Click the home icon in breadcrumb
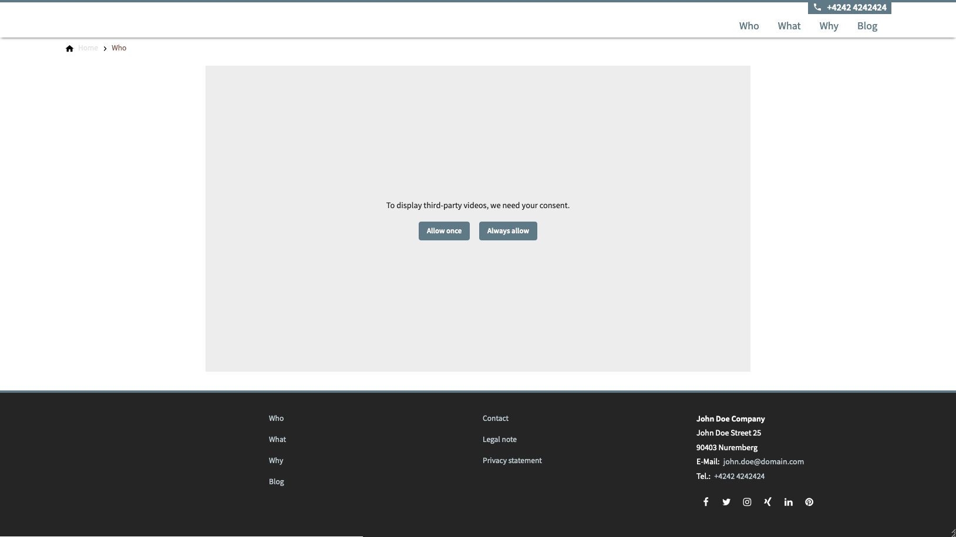 click(x=69, y=48)
